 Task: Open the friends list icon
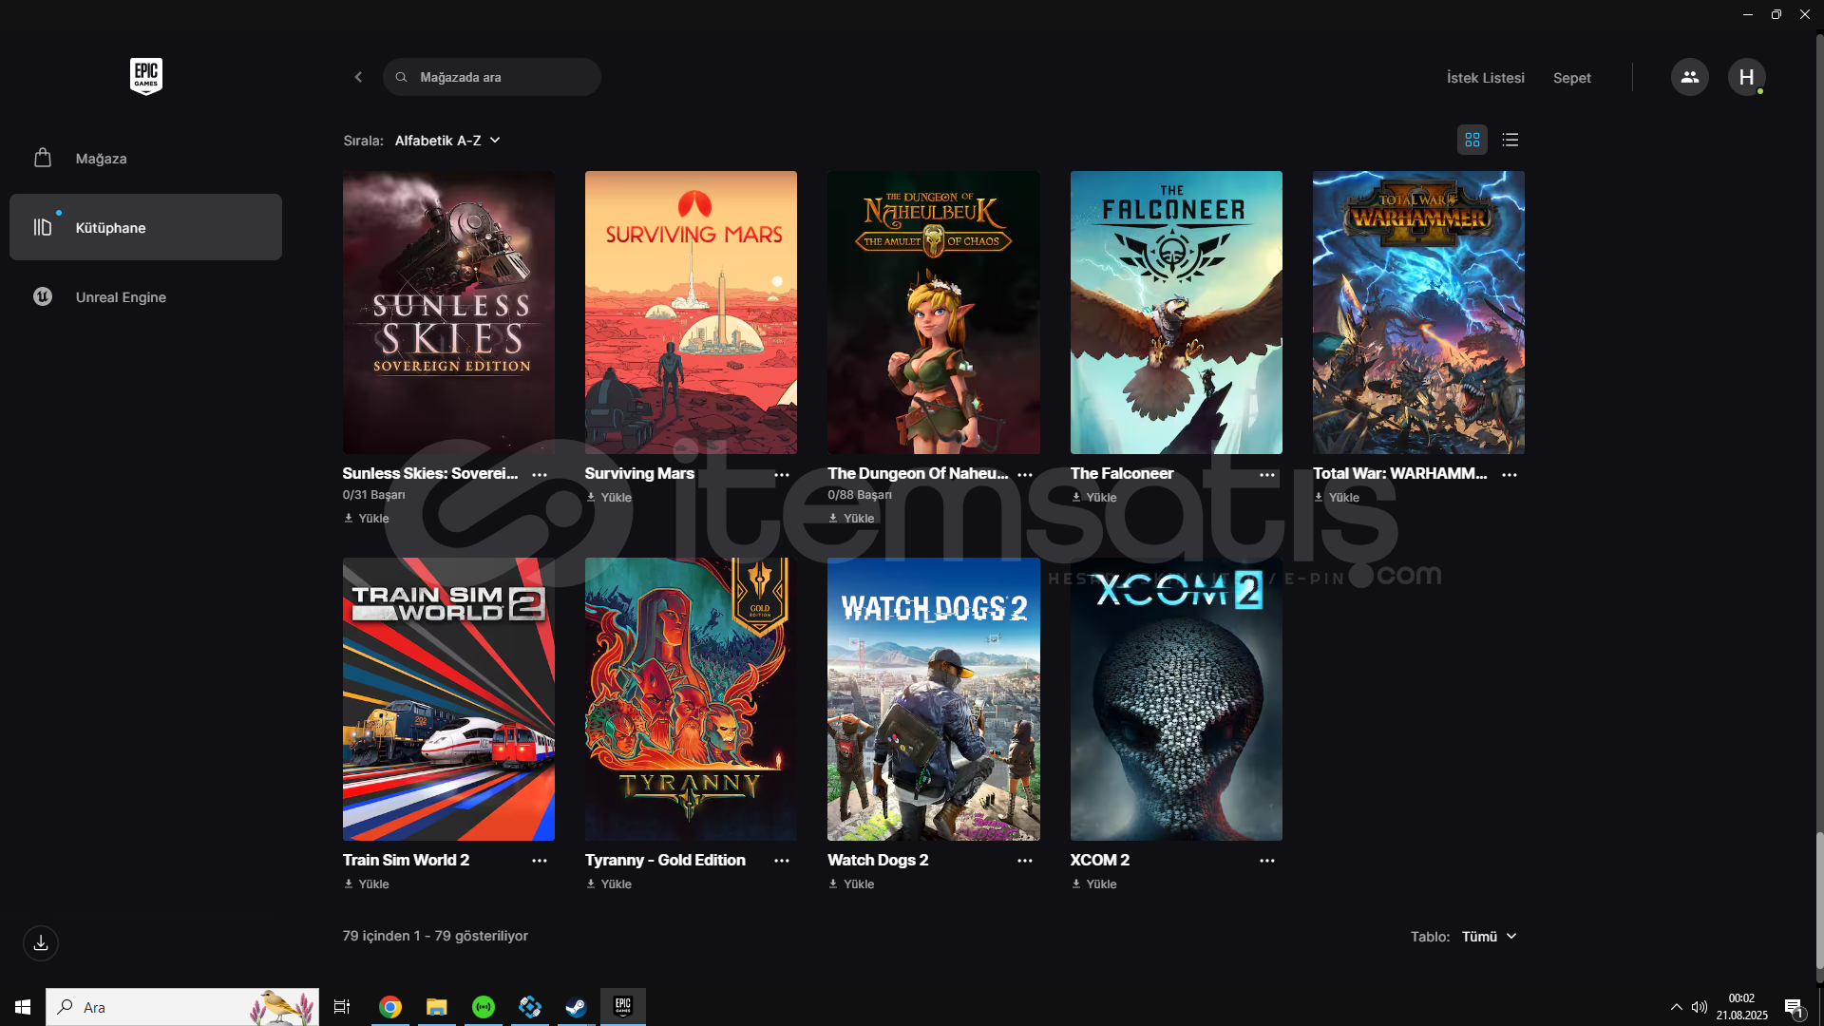click(x=1689, y=77)
